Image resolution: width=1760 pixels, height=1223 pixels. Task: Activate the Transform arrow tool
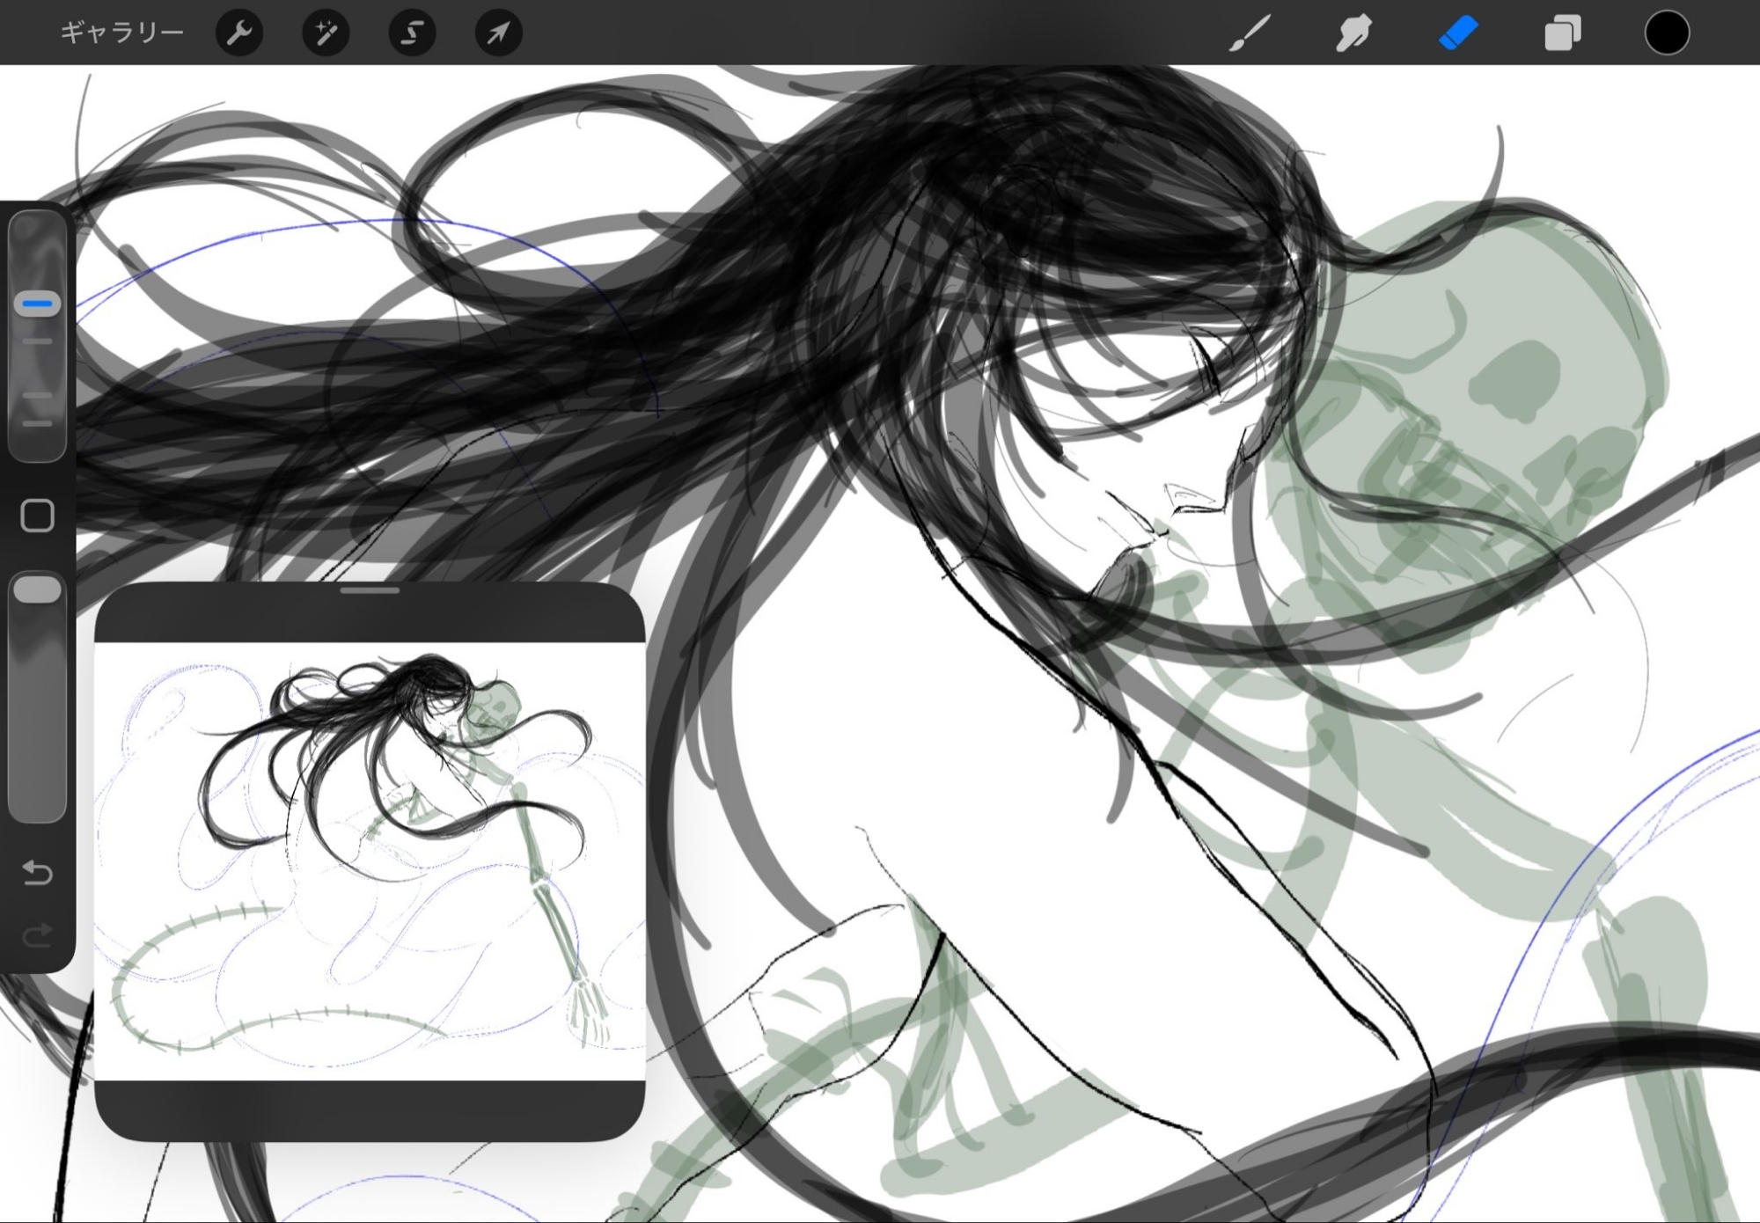pyautogui.click(x=498, y=33)
